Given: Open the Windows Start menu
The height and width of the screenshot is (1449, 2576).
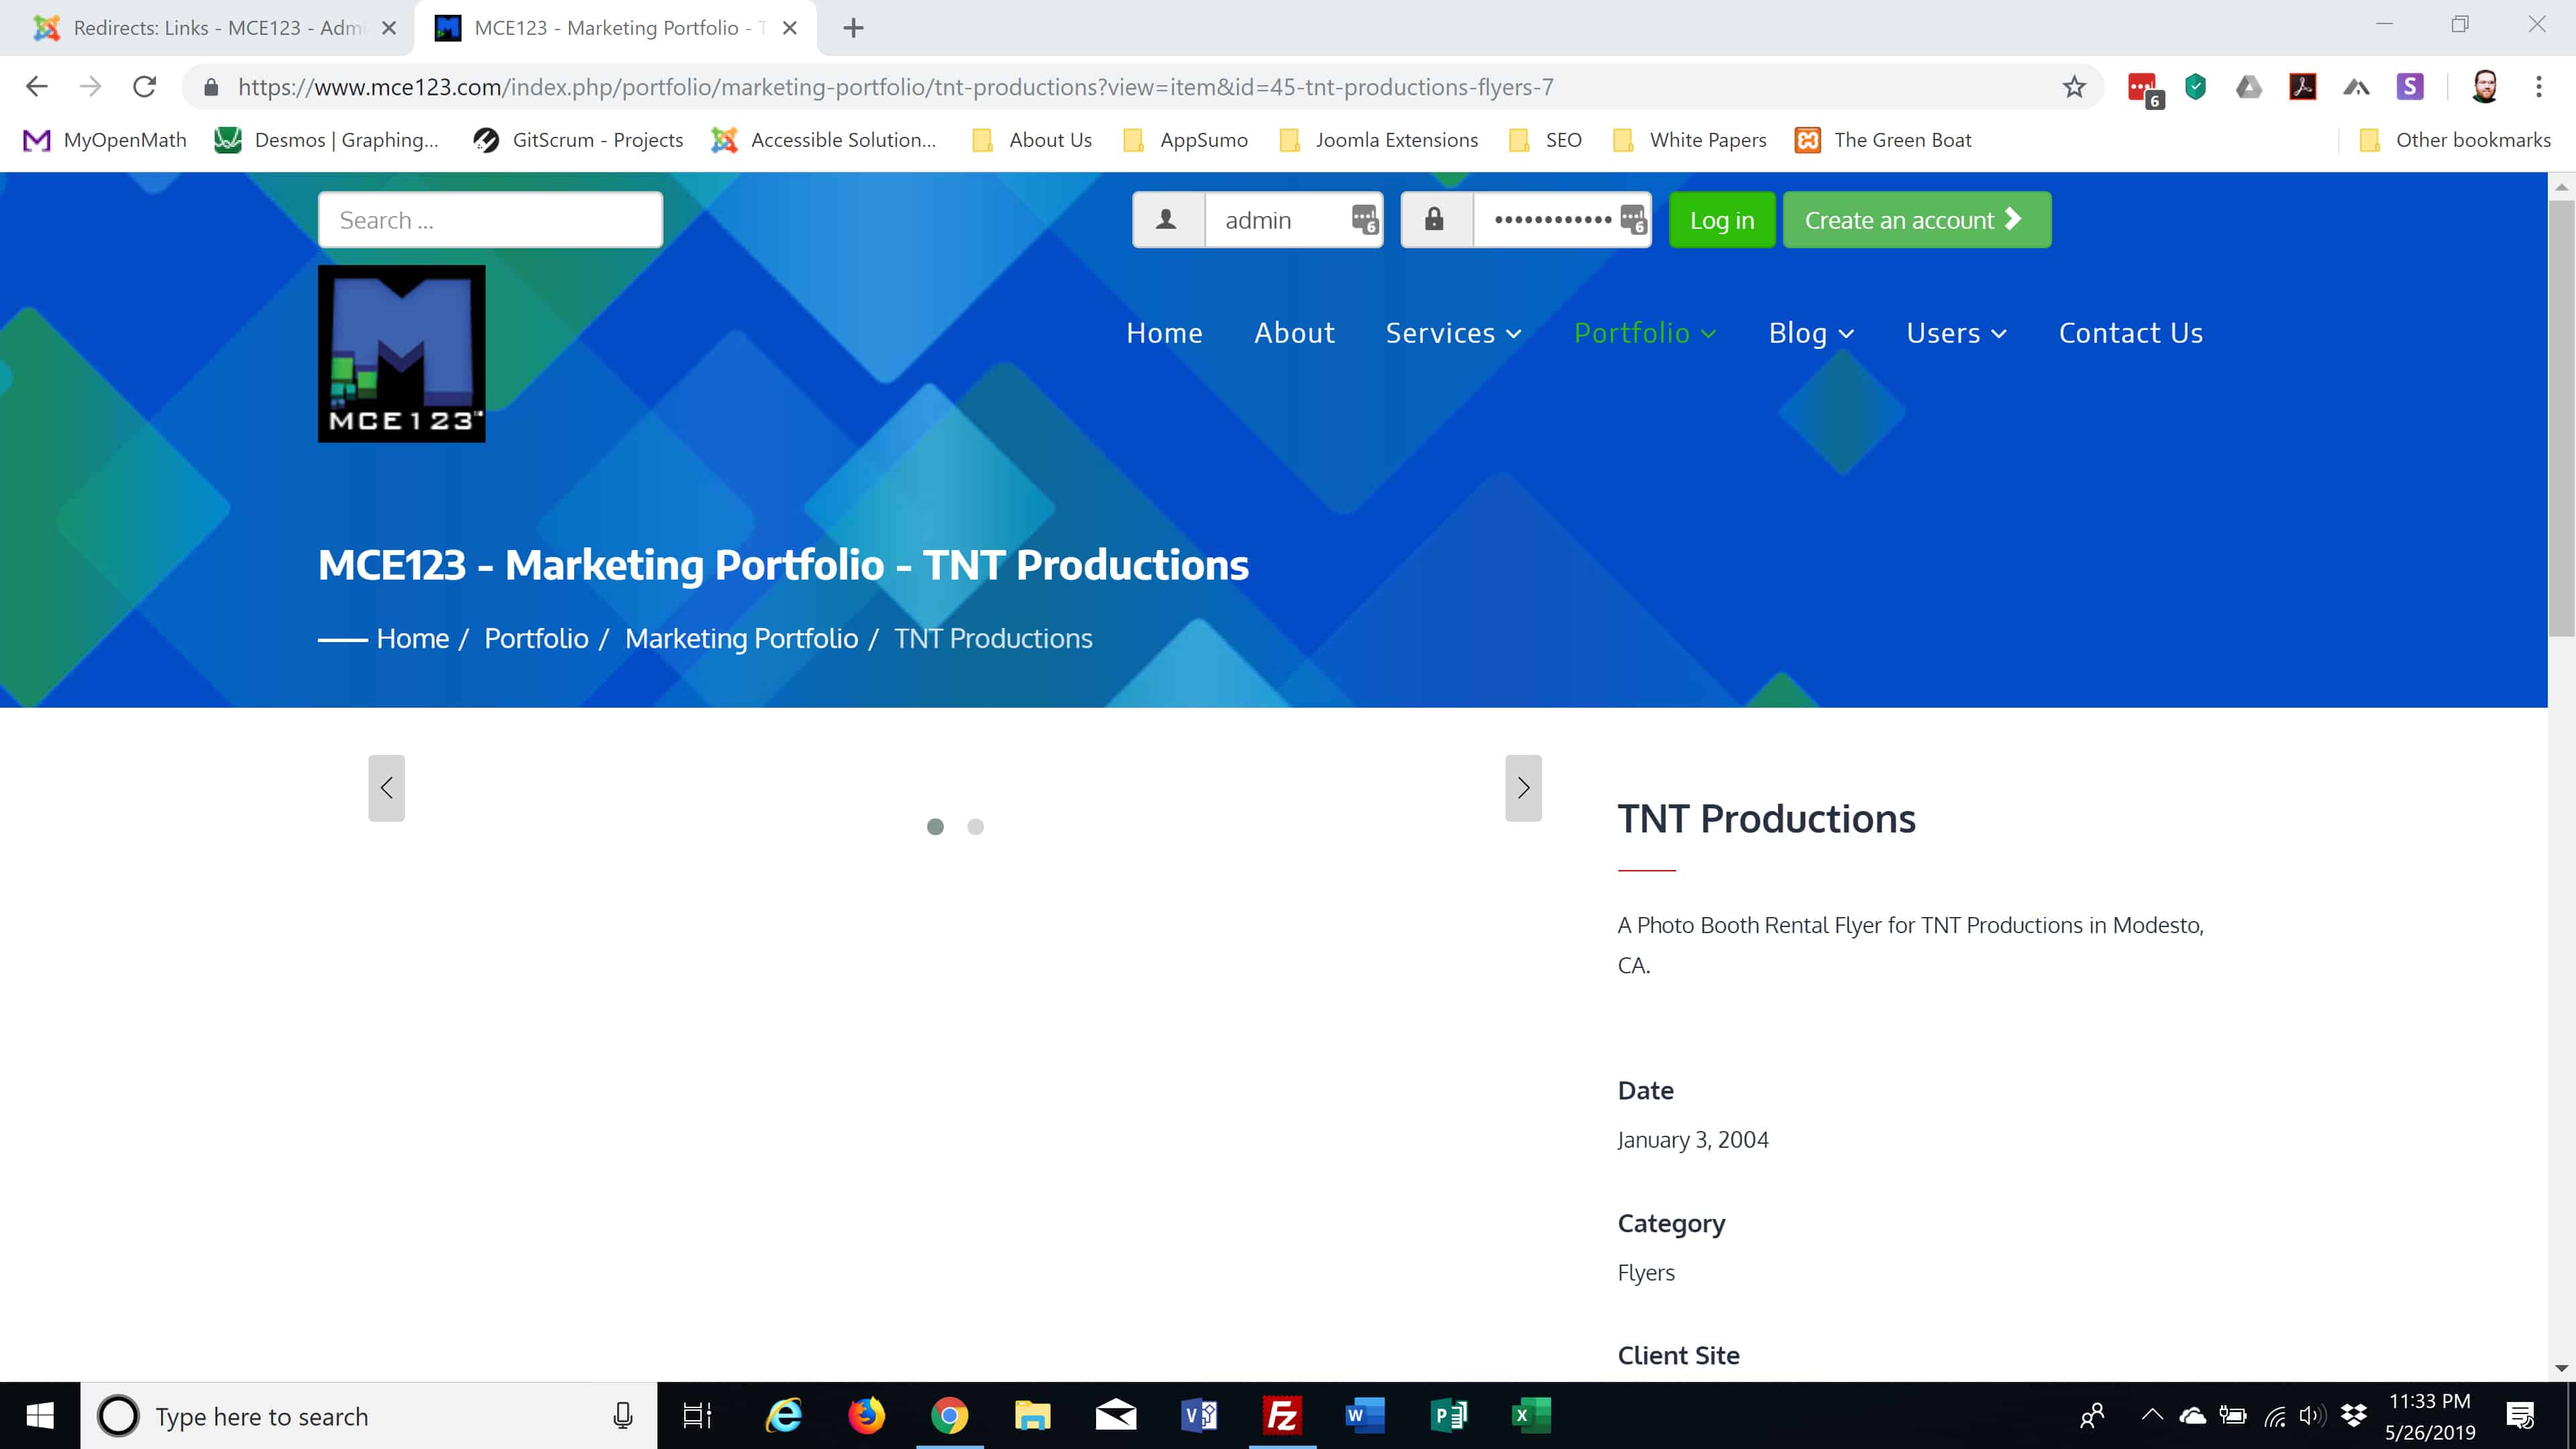Looking at the screenshot, I should point(40,1416).
